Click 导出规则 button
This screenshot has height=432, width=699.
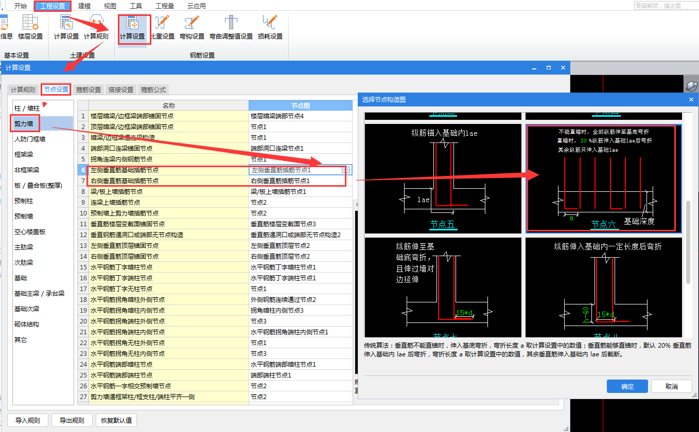tap(72, 420)
